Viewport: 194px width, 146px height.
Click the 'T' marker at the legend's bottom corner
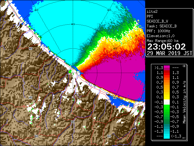click(x=184, y=138)
